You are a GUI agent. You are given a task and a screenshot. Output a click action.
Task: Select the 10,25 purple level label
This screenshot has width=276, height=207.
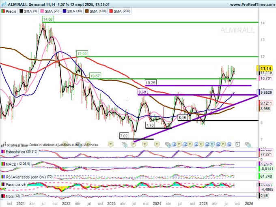[151, 82]
